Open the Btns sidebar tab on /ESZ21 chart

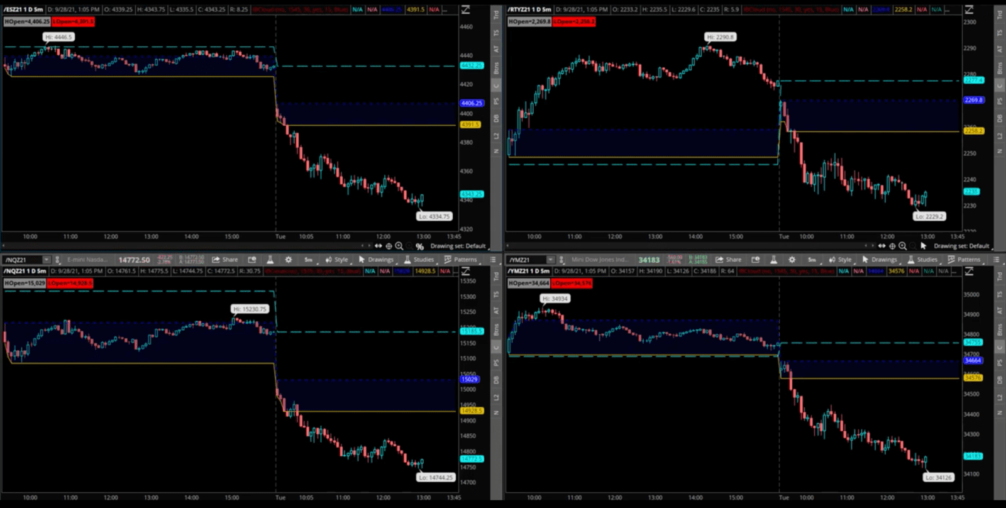496,67
